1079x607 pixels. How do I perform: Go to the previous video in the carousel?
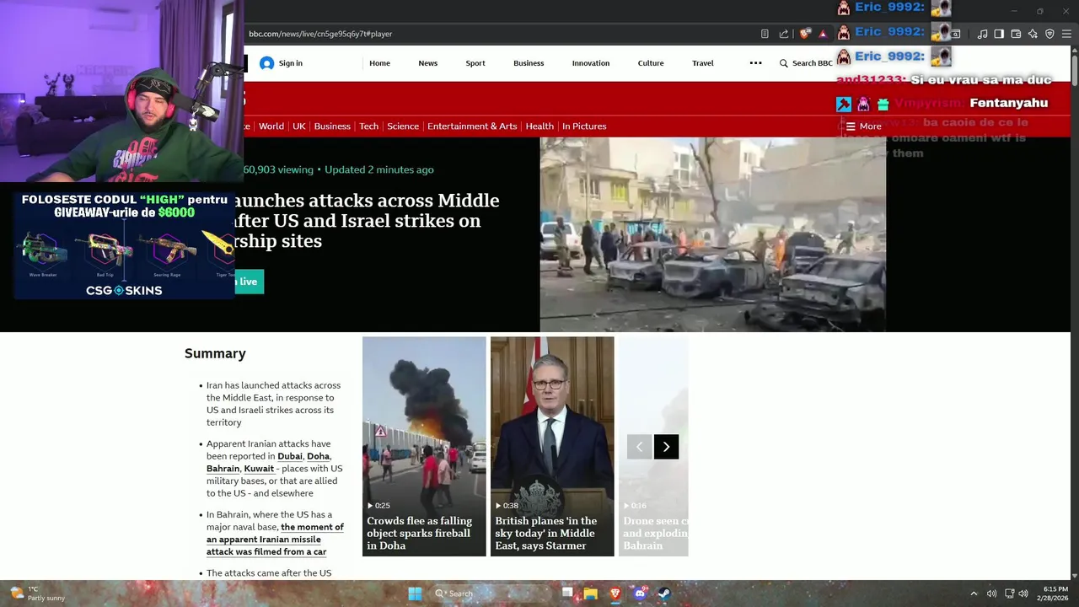pos(639,447)
